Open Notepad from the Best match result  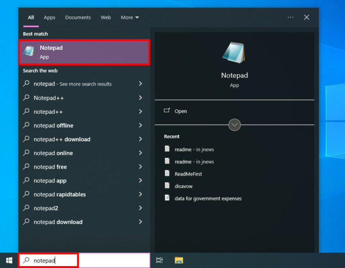coord(84,52)
